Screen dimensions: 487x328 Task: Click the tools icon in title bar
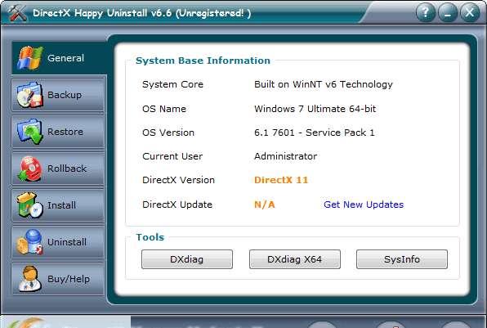pyautogui.click(x=17, y=13)
